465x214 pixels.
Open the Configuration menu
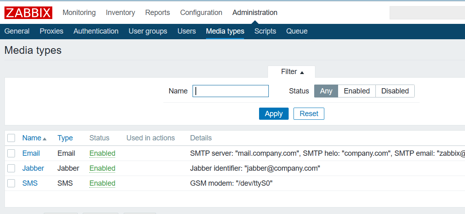pos(201,13)
